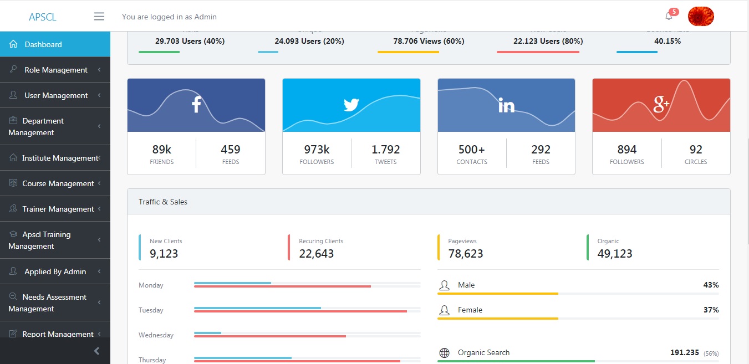Click the globe icon beside Organic Search
The width and height of the screenshot is (749, 364).
pyautogui.click(x=444, y=352)
